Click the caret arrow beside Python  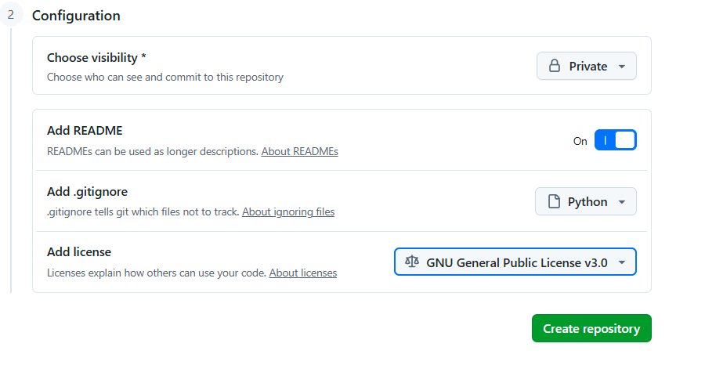coord(622,202)
